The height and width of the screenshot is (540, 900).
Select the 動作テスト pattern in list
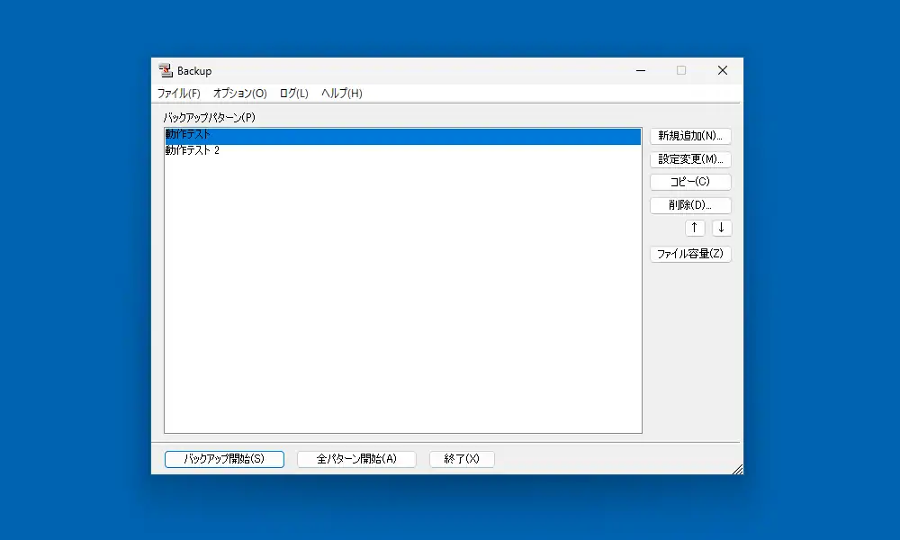tap(188, 136)
